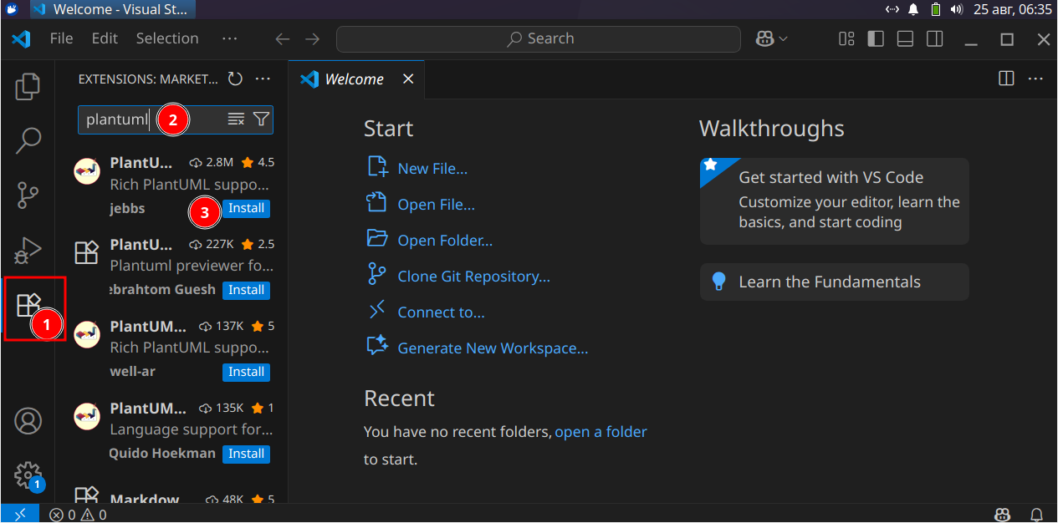This screenshot has height=523, width=1058.
Task: Open the Source Control view
Action: coord(28,195)
